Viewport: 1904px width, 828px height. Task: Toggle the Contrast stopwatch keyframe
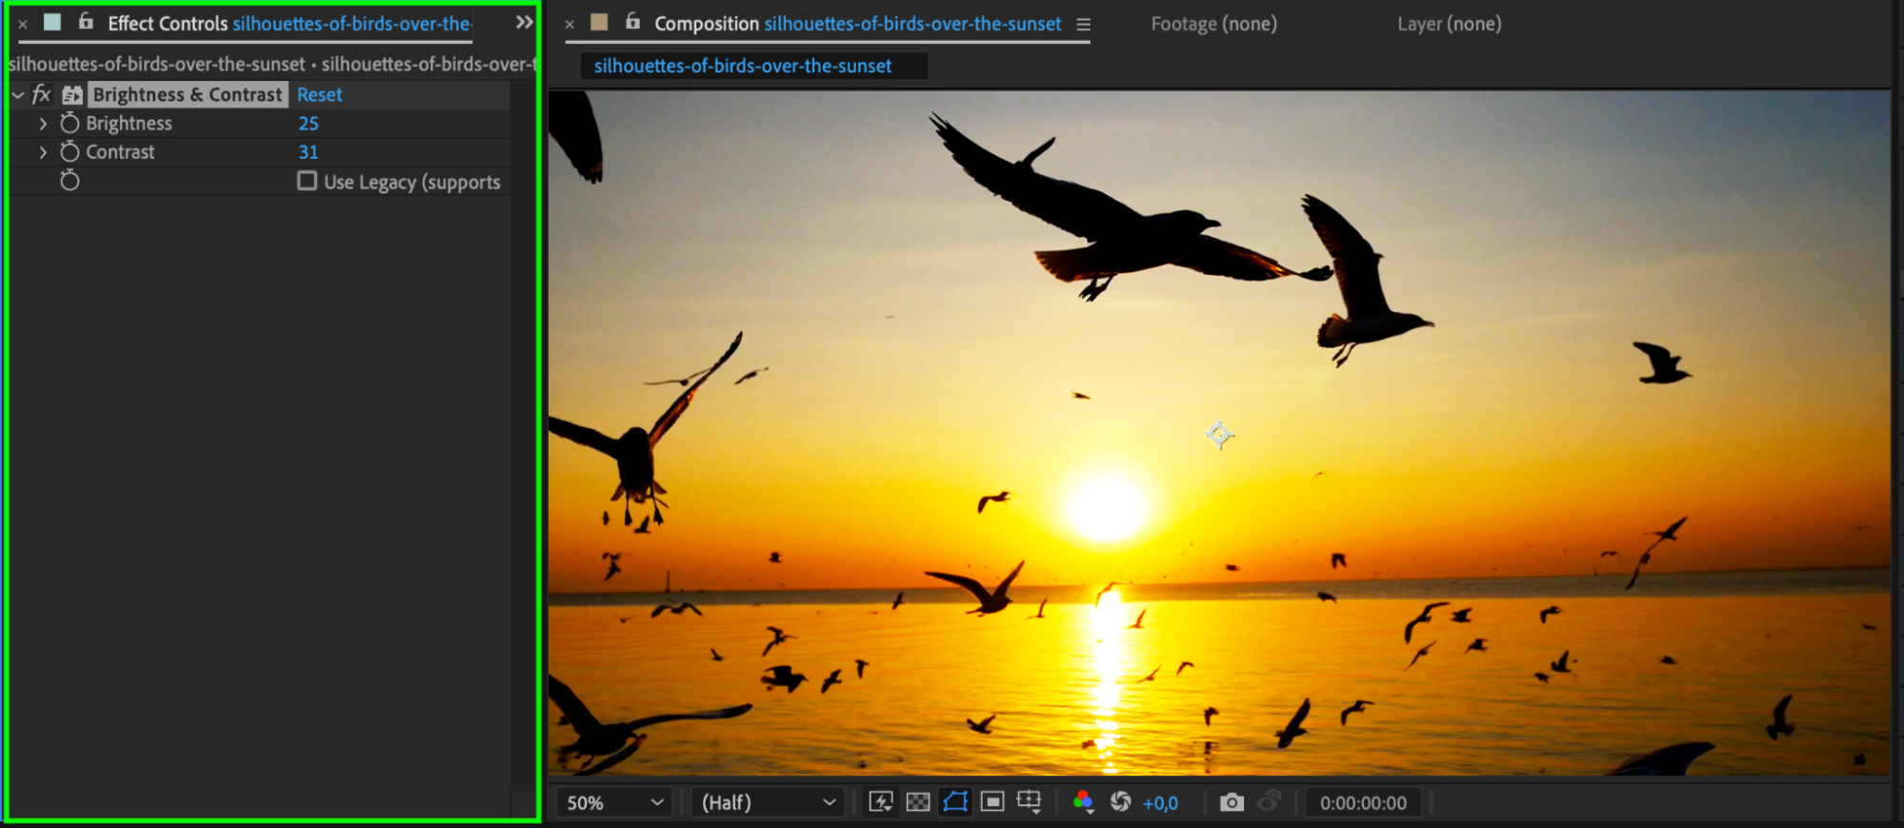(70, 151)
